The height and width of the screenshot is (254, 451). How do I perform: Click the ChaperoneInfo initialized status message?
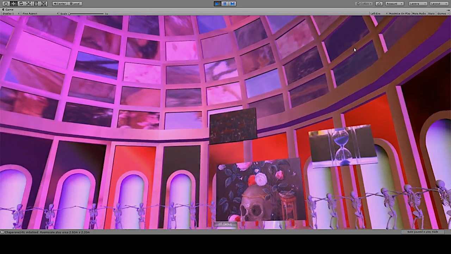click(47, 232)
